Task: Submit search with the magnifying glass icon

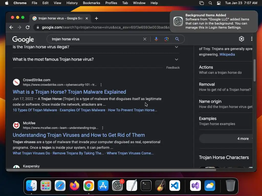Action: (x=177, y=39)
